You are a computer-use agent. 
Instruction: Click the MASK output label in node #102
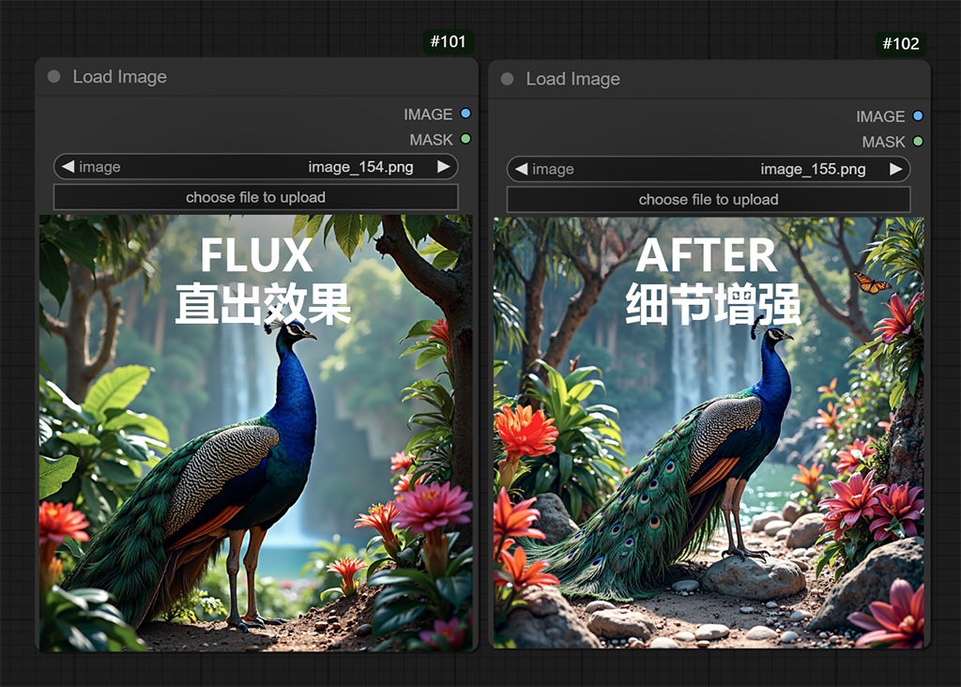883,142
